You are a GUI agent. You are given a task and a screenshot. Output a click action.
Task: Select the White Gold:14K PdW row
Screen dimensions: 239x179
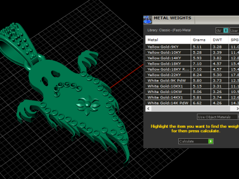(x=192, y=103)
